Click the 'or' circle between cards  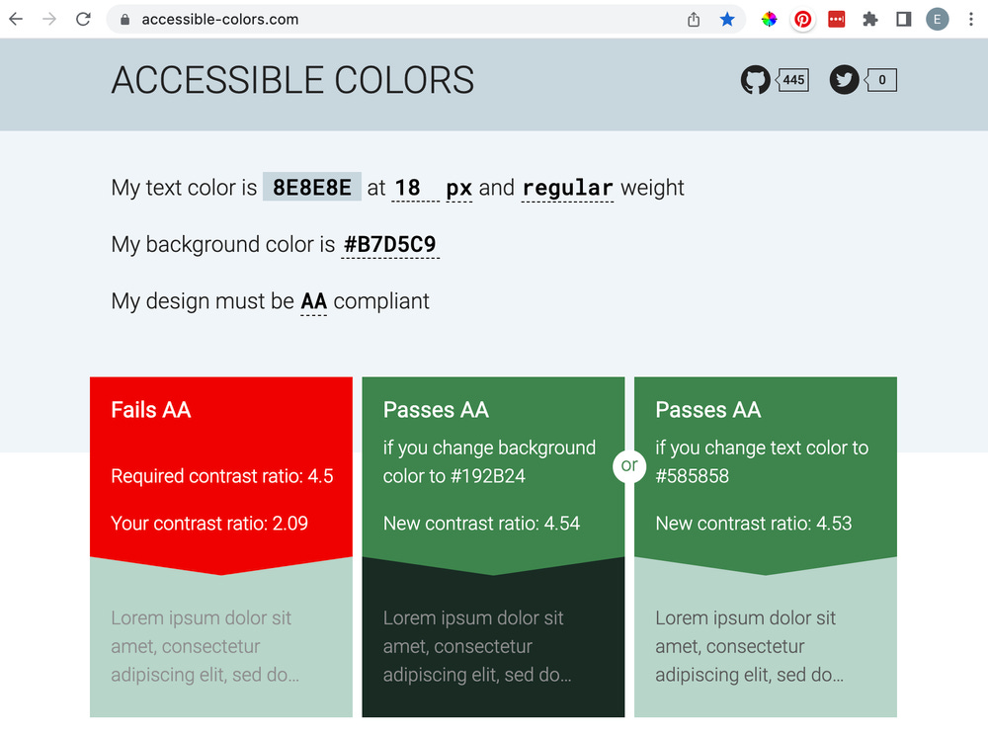(x=629, y=466)
